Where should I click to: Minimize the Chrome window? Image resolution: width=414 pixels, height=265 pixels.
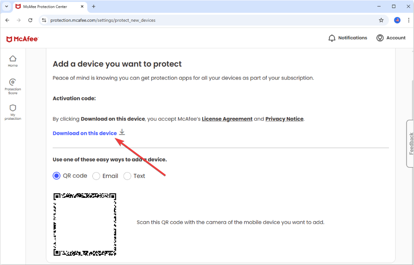(379, 6)
